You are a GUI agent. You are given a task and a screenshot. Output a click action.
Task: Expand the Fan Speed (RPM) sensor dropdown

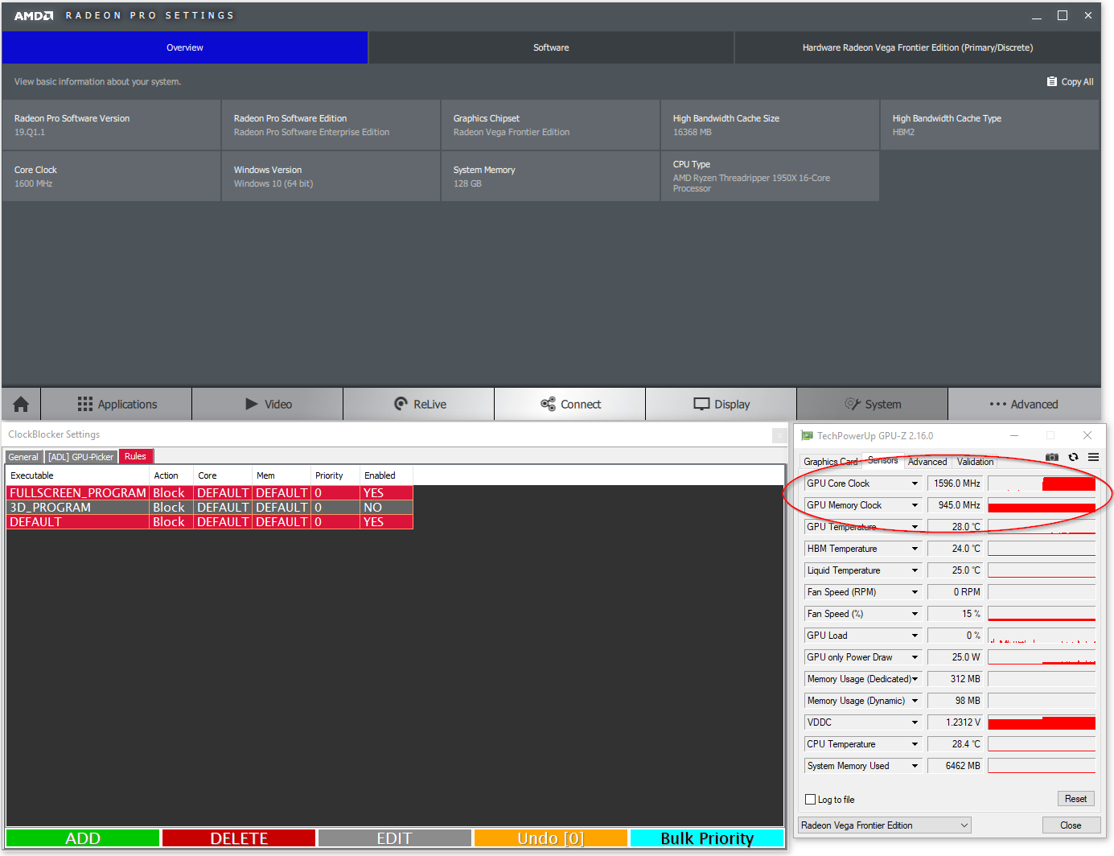pyautogui.click(x=916, y=591)
